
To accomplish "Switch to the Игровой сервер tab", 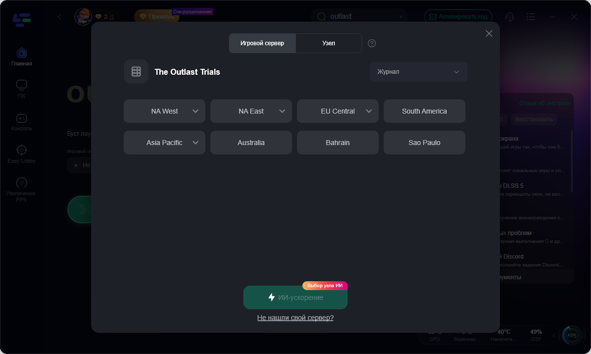I will pyautogui.click(x=263, y=43).
